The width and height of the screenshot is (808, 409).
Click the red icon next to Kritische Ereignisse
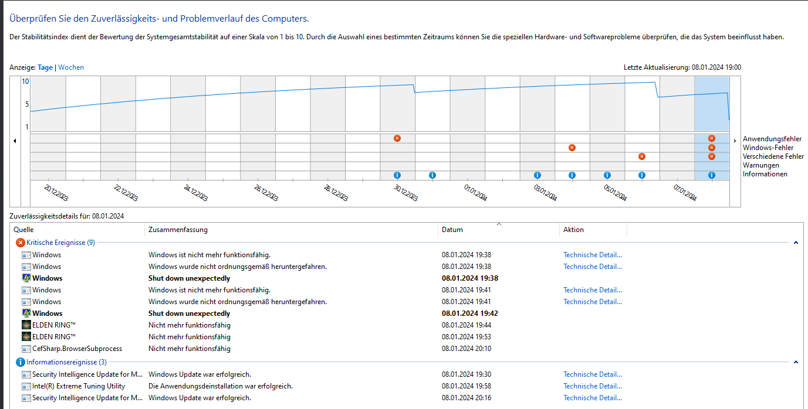[x=21, y=242]
